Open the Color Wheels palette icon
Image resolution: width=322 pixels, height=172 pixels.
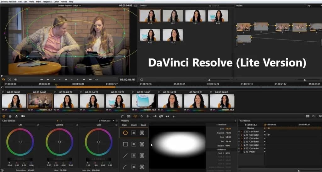point(4,116)
